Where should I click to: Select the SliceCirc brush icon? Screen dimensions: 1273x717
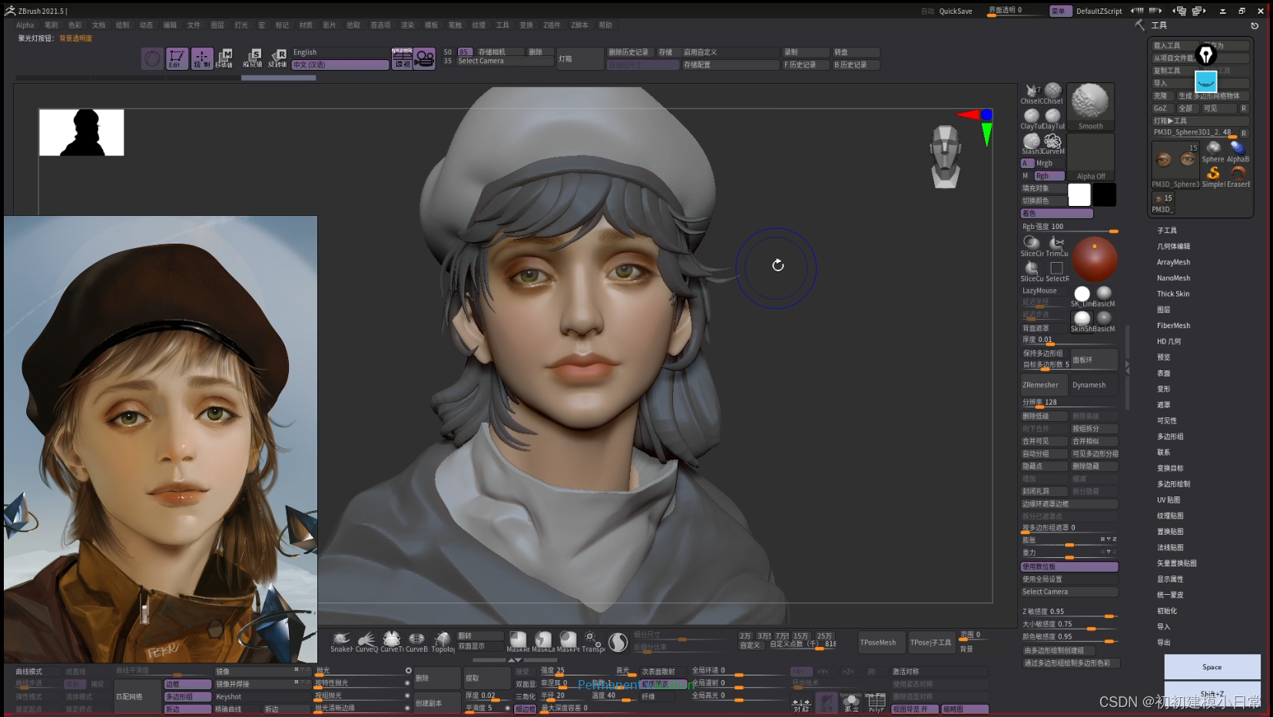pos(1031,244)
